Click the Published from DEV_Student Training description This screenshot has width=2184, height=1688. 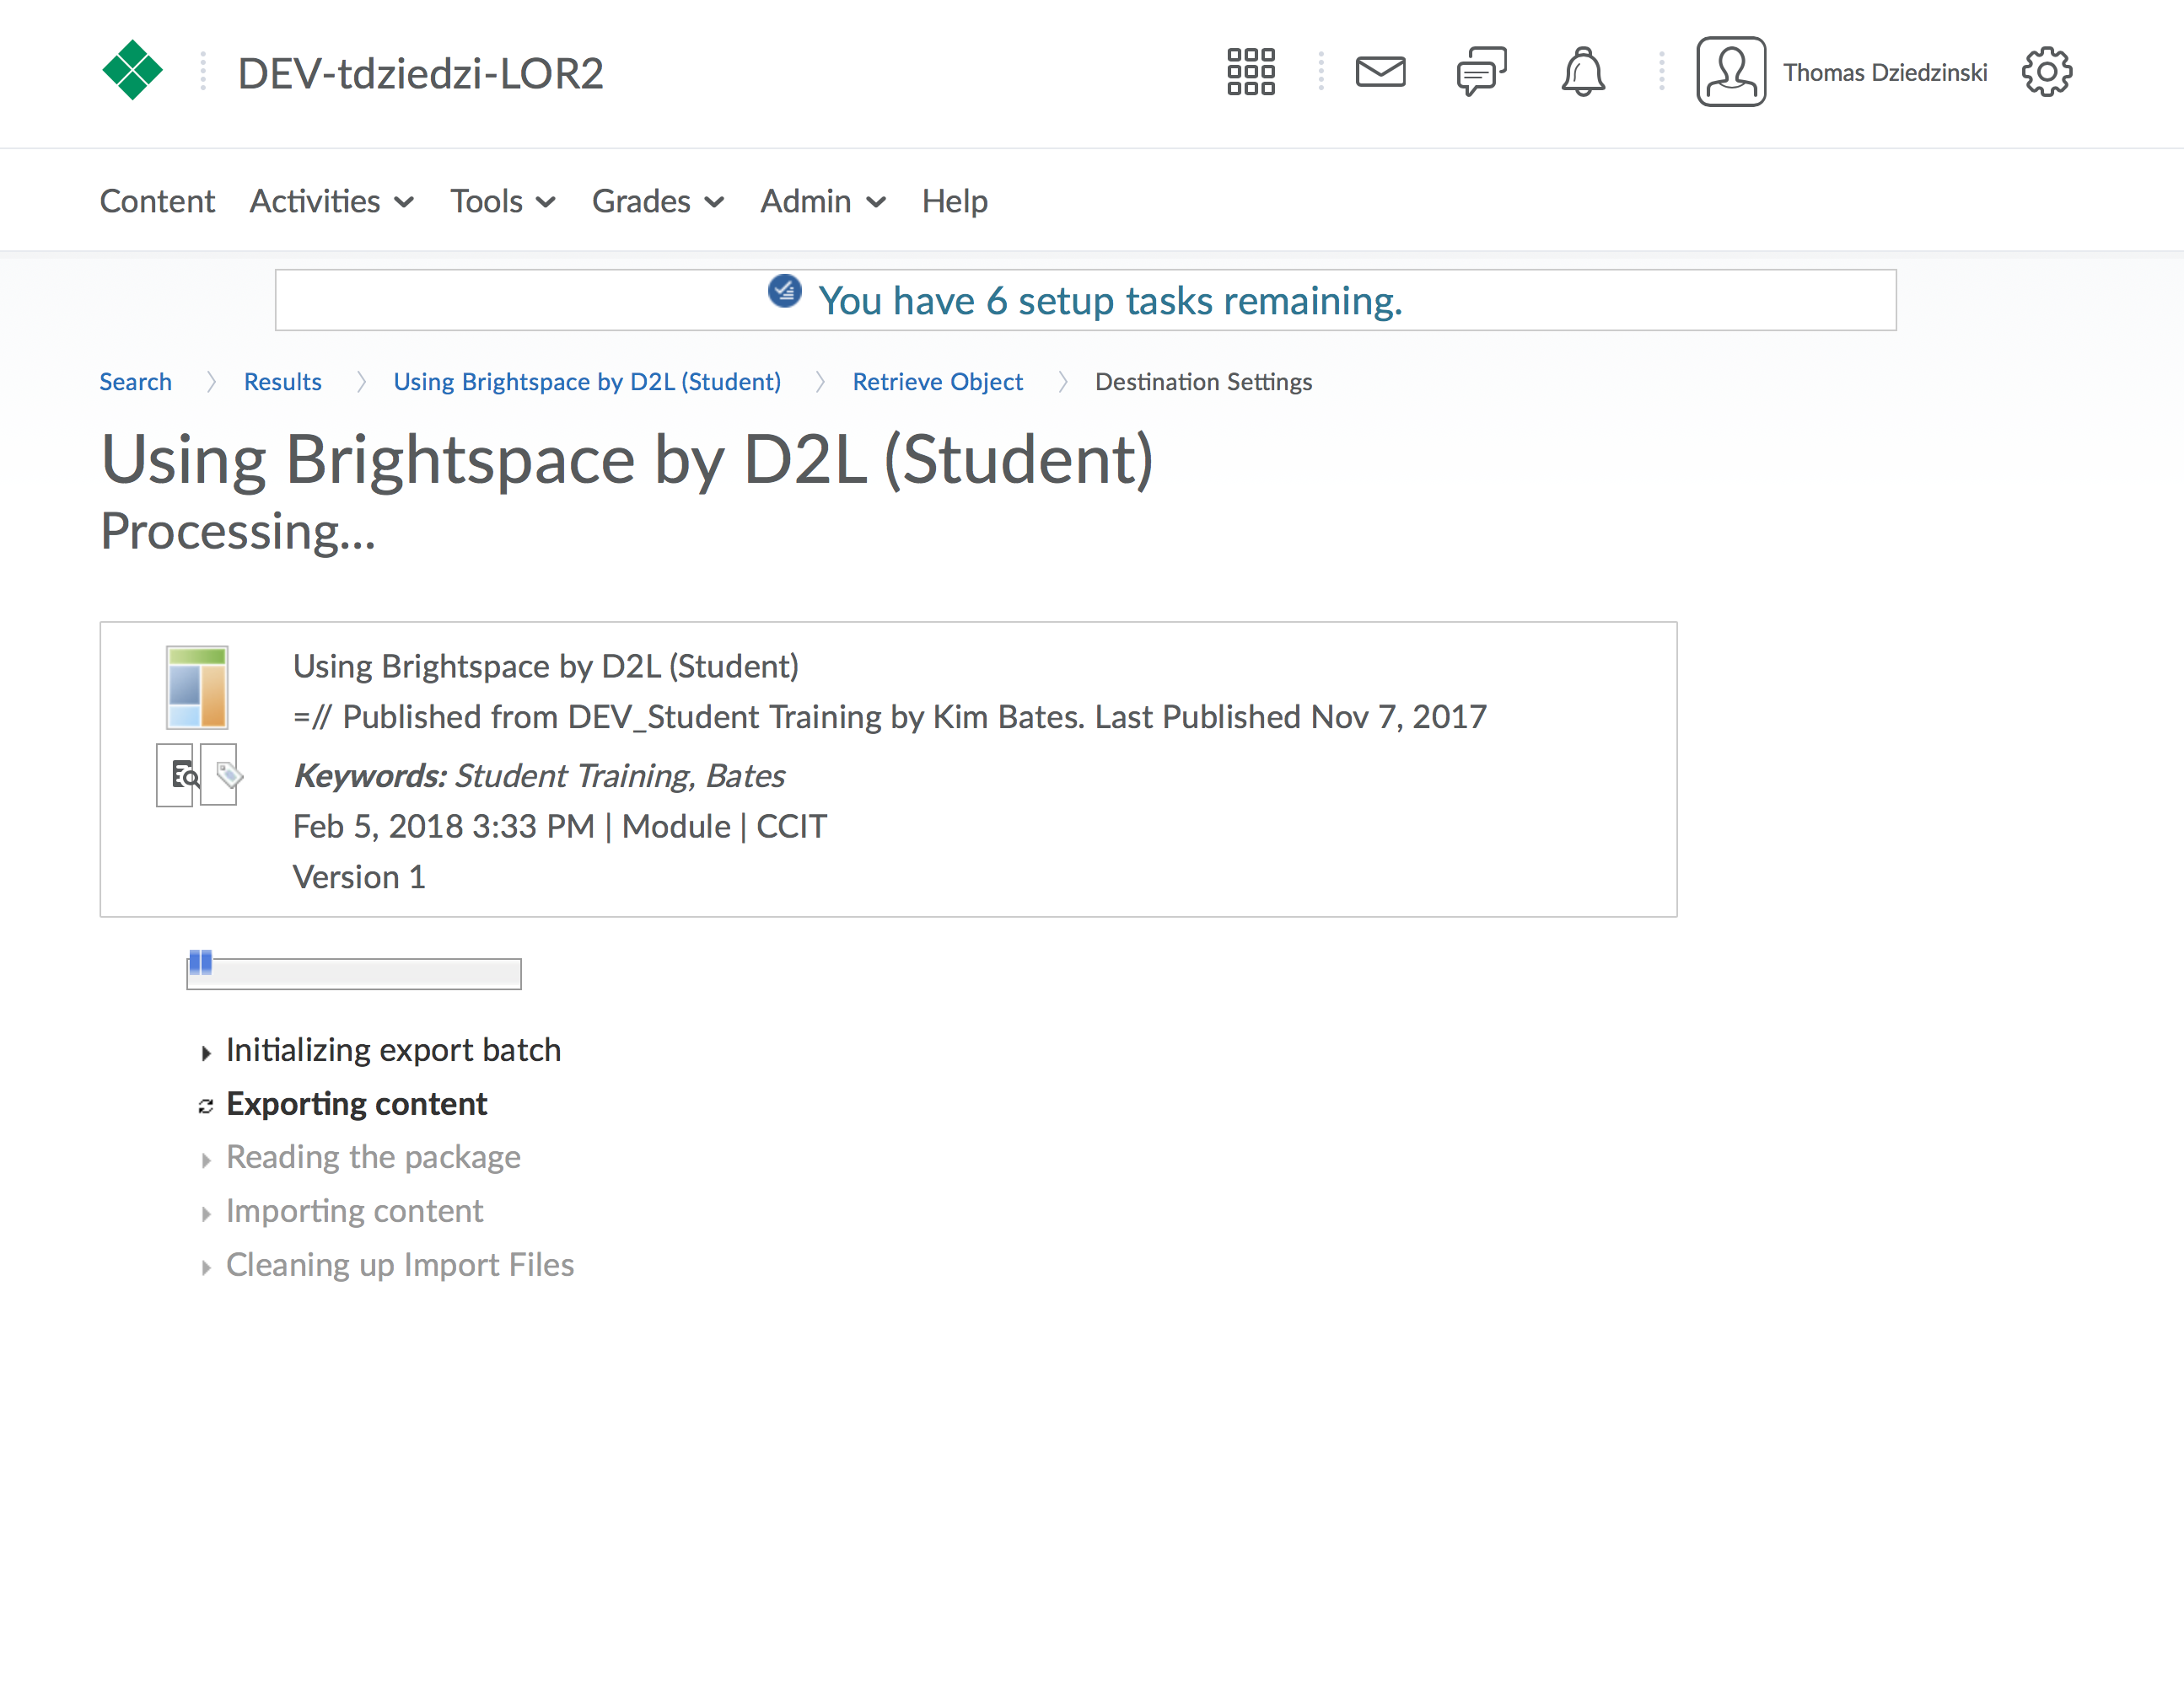(890, 716)
